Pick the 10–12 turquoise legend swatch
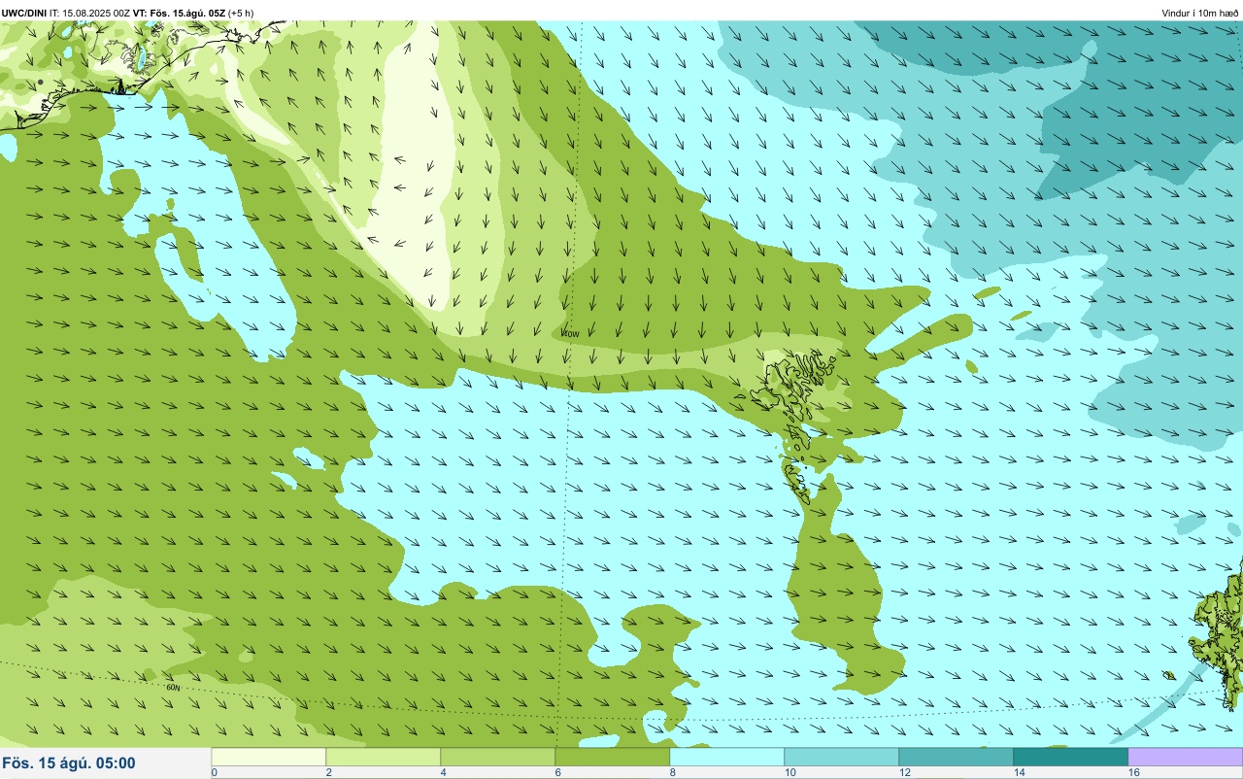Screen dimensions: 1243x779 coord(842,757)
